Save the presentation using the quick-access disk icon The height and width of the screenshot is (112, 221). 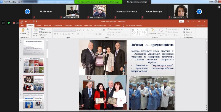tap(22, 21)
